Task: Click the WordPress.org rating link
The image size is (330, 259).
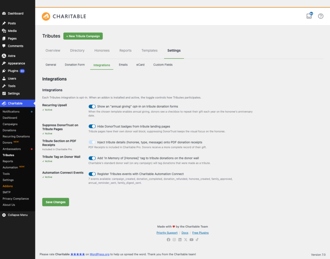Action: click(100, 255)
